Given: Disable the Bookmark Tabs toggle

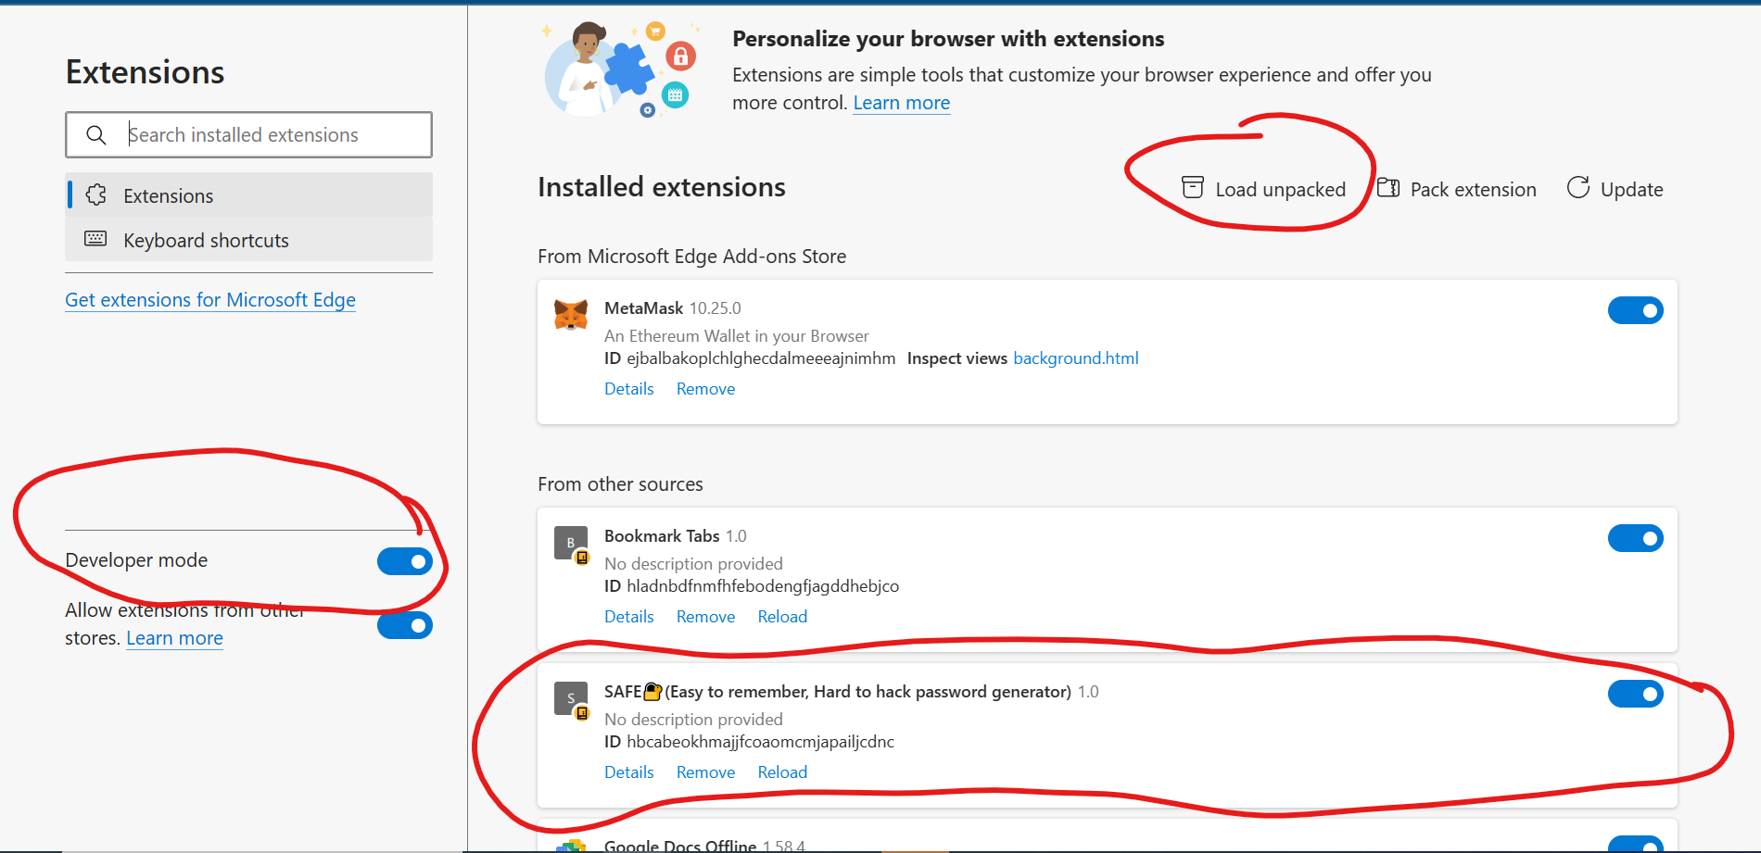Looking at the screenshot, I should click(1635, 538).
